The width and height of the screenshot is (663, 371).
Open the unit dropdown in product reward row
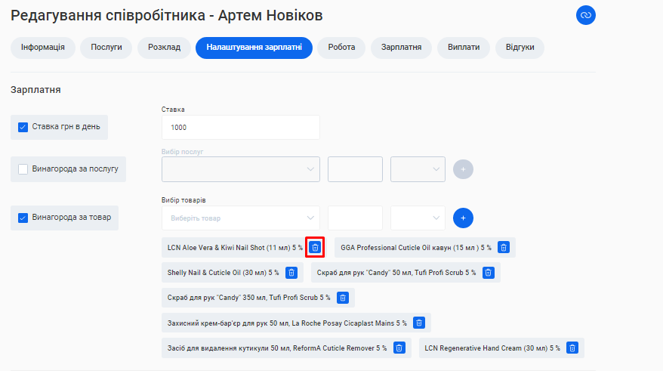[x=418, y=218]
